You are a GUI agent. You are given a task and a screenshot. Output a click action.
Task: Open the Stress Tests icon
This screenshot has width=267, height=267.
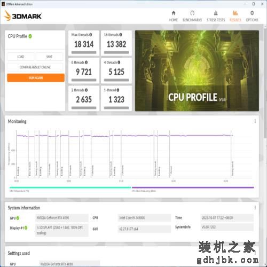(216, 13)
